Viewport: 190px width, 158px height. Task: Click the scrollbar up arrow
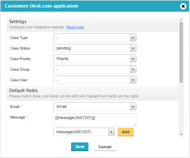[181, 20]
